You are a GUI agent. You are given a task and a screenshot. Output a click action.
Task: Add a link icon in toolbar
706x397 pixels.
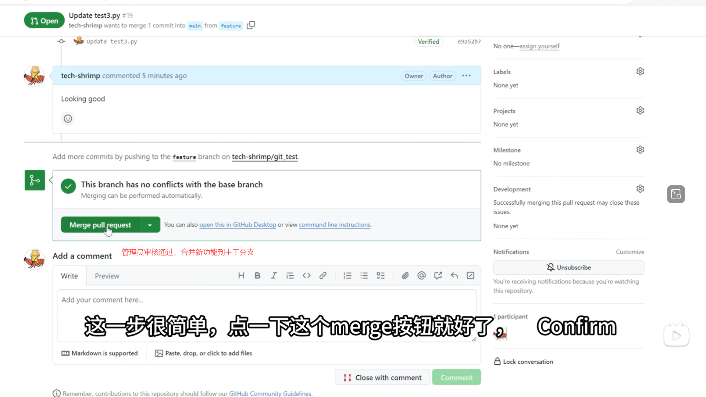tap(323, 276)
